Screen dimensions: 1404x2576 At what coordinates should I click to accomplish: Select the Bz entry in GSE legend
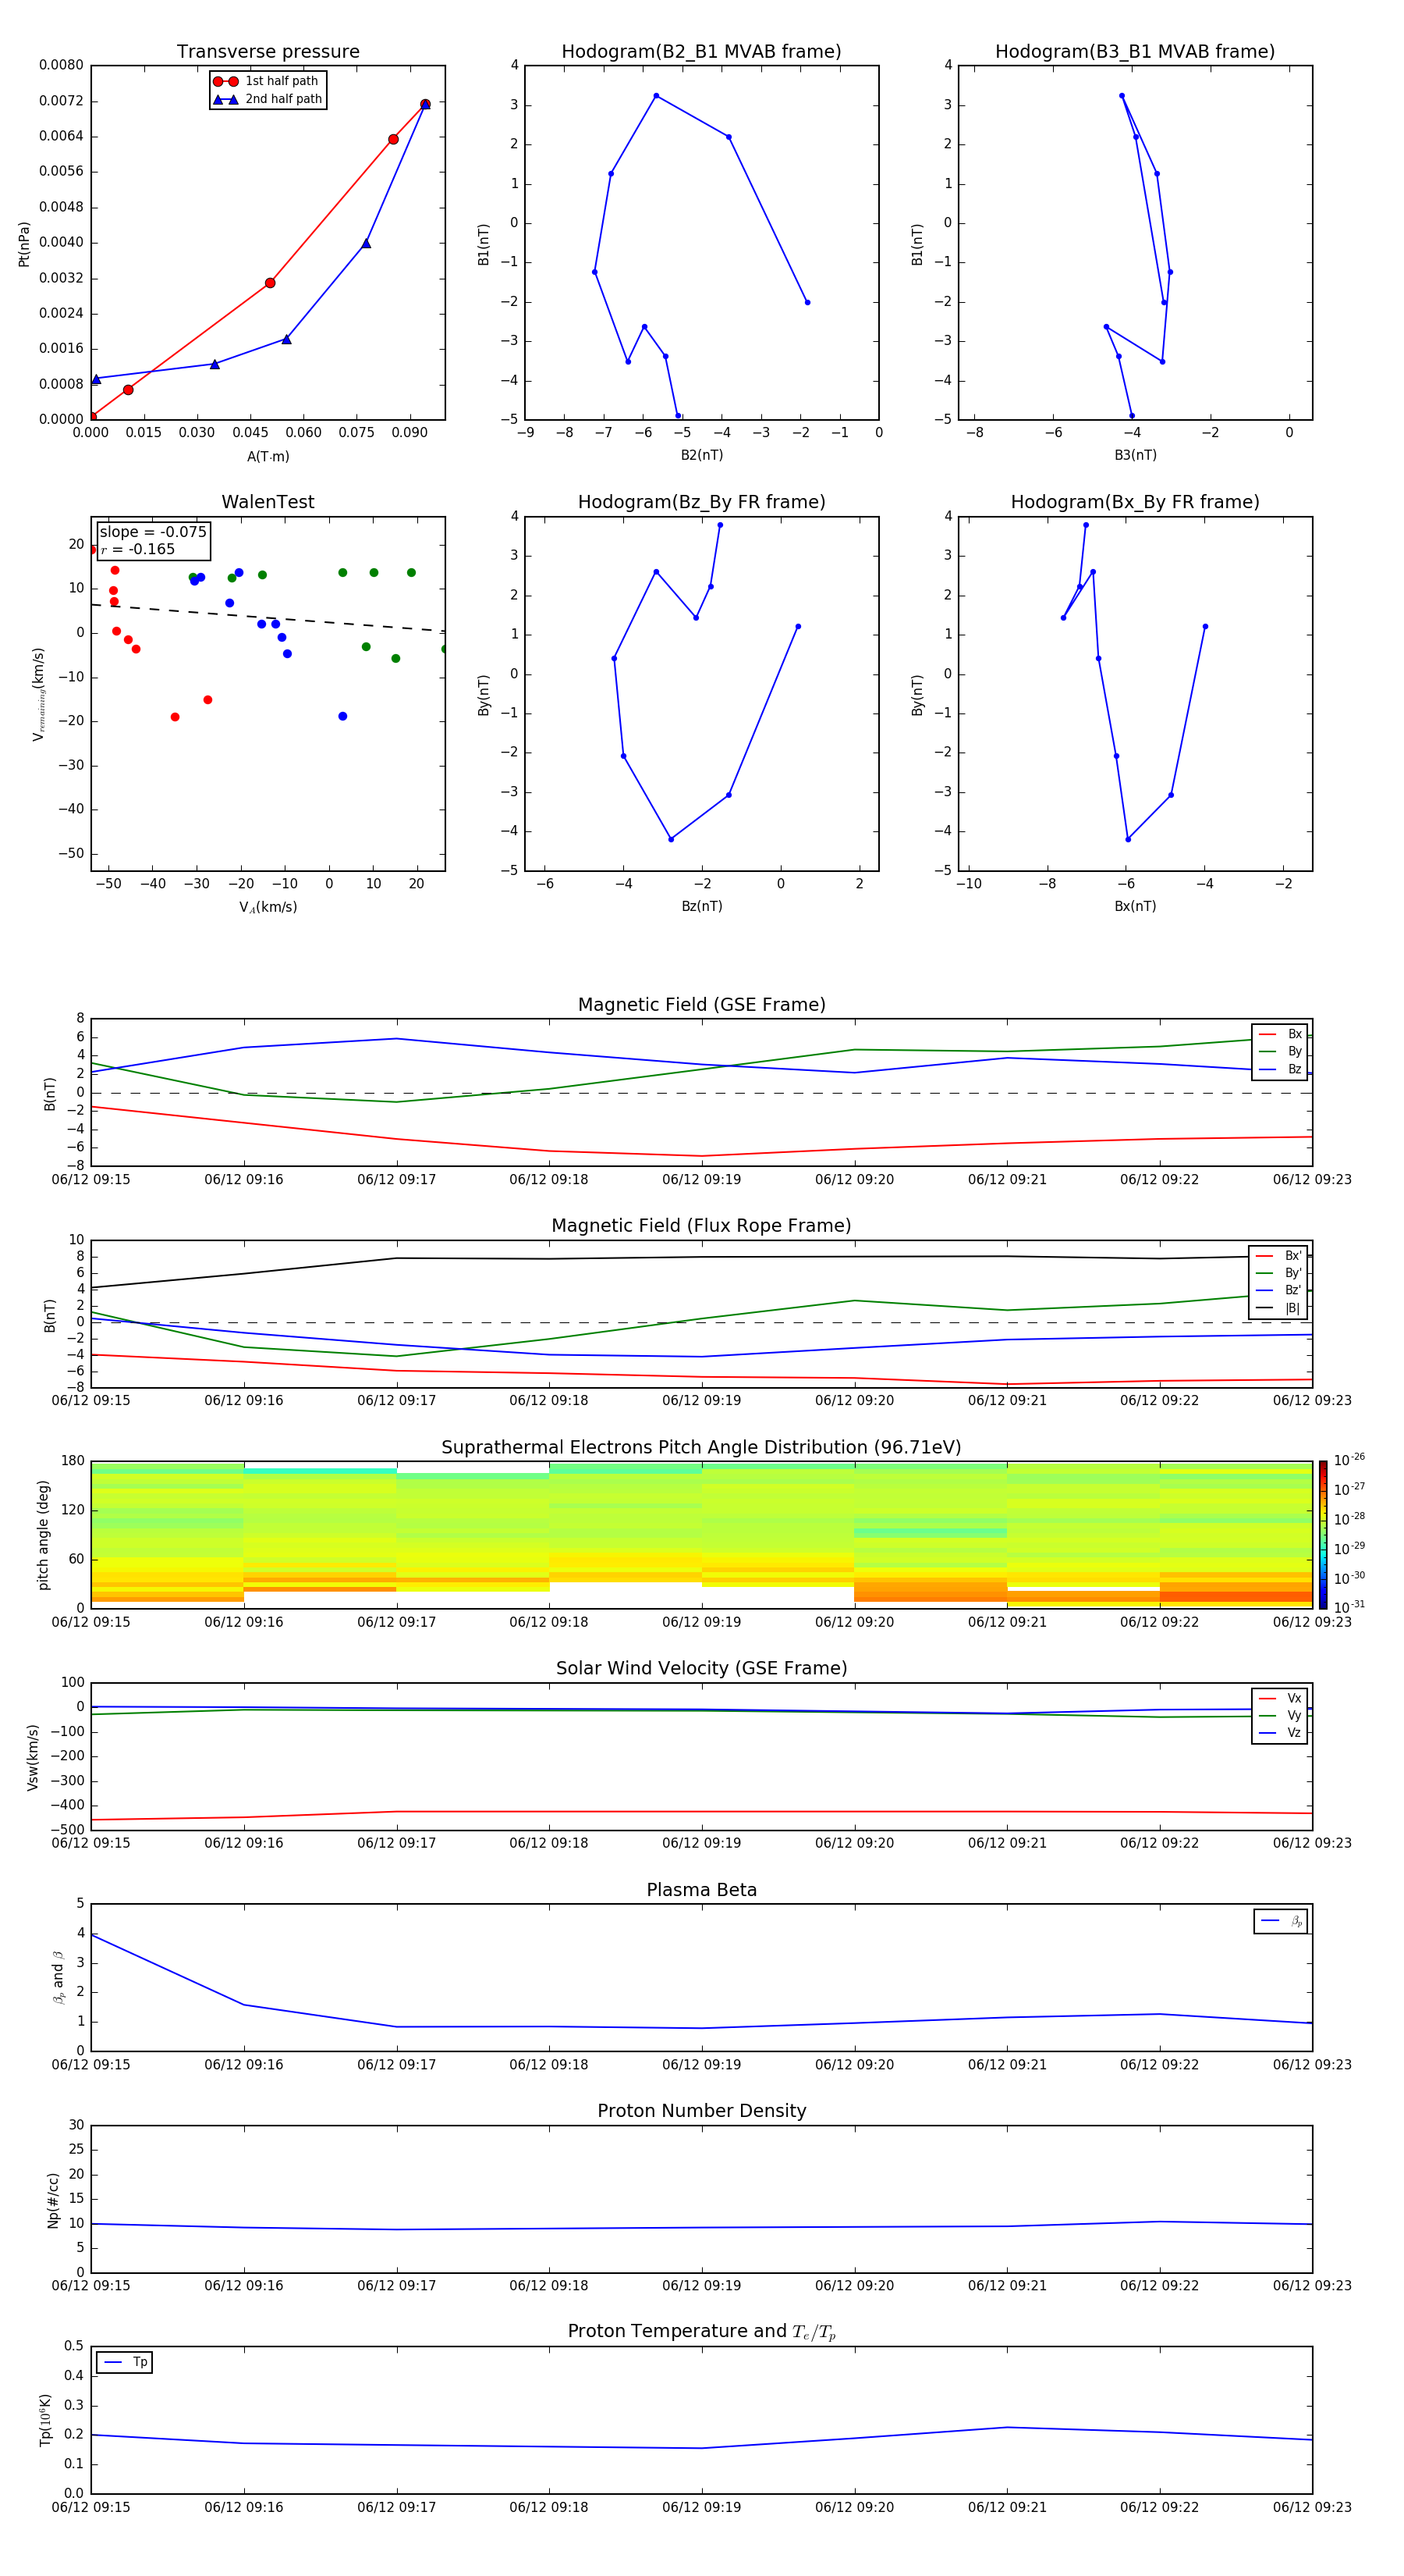click(1280, 1069)
